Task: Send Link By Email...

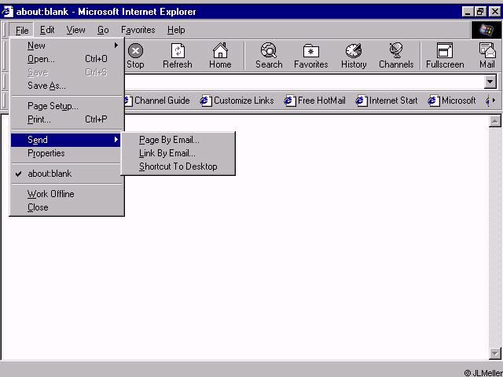Action: tap(178, 153)
